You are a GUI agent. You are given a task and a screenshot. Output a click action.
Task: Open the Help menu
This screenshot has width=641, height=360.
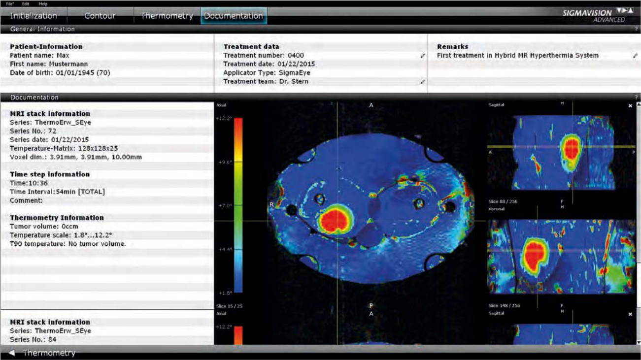click(x=43, y=3)
